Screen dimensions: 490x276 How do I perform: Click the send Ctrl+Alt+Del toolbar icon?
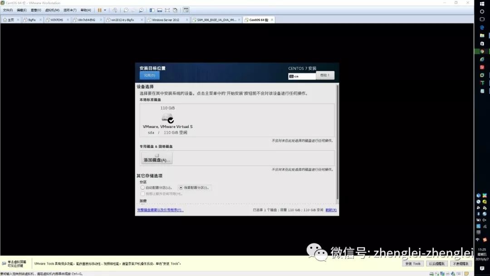(x=115, y=10)
